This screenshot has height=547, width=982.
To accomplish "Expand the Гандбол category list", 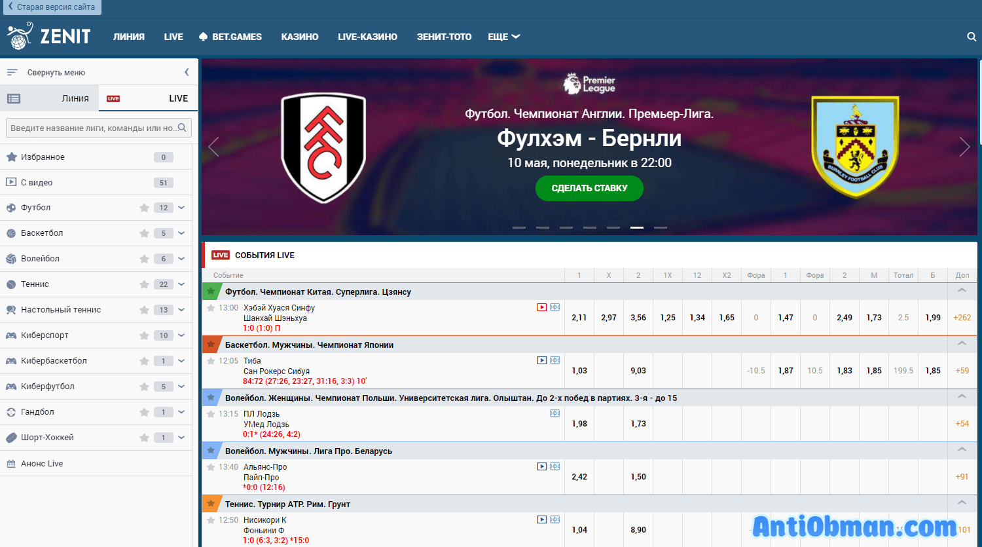I will pos(181,412).
